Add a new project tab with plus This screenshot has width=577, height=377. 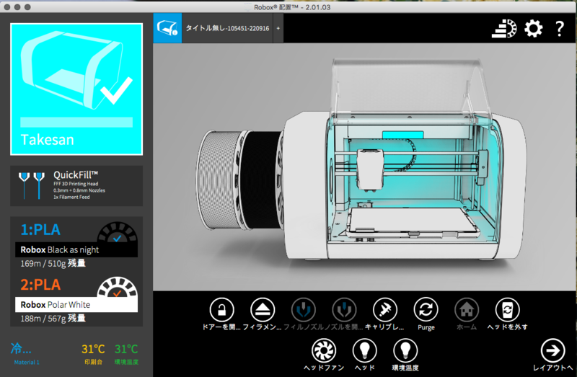point(278,28)
